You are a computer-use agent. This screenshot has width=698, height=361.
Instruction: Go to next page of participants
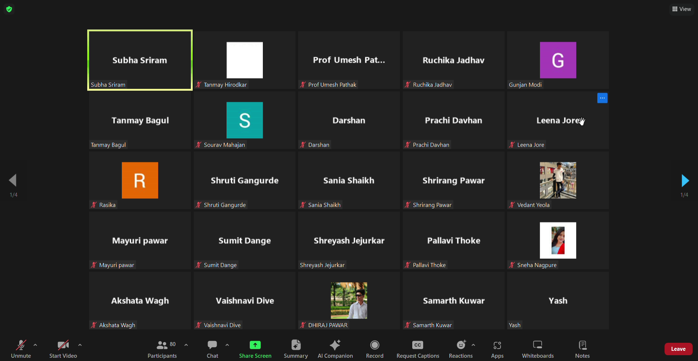685,180
